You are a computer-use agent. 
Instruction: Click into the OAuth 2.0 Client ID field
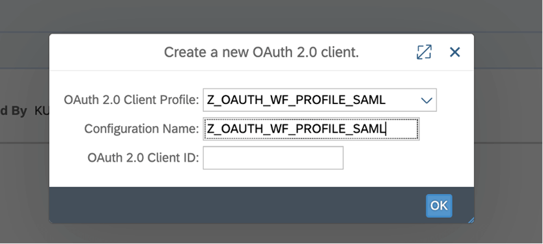pyautogui.click(x=273, y=158)
